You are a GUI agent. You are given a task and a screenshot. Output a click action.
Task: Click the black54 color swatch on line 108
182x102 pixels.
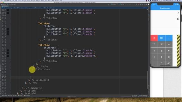[x=8, y=13]
